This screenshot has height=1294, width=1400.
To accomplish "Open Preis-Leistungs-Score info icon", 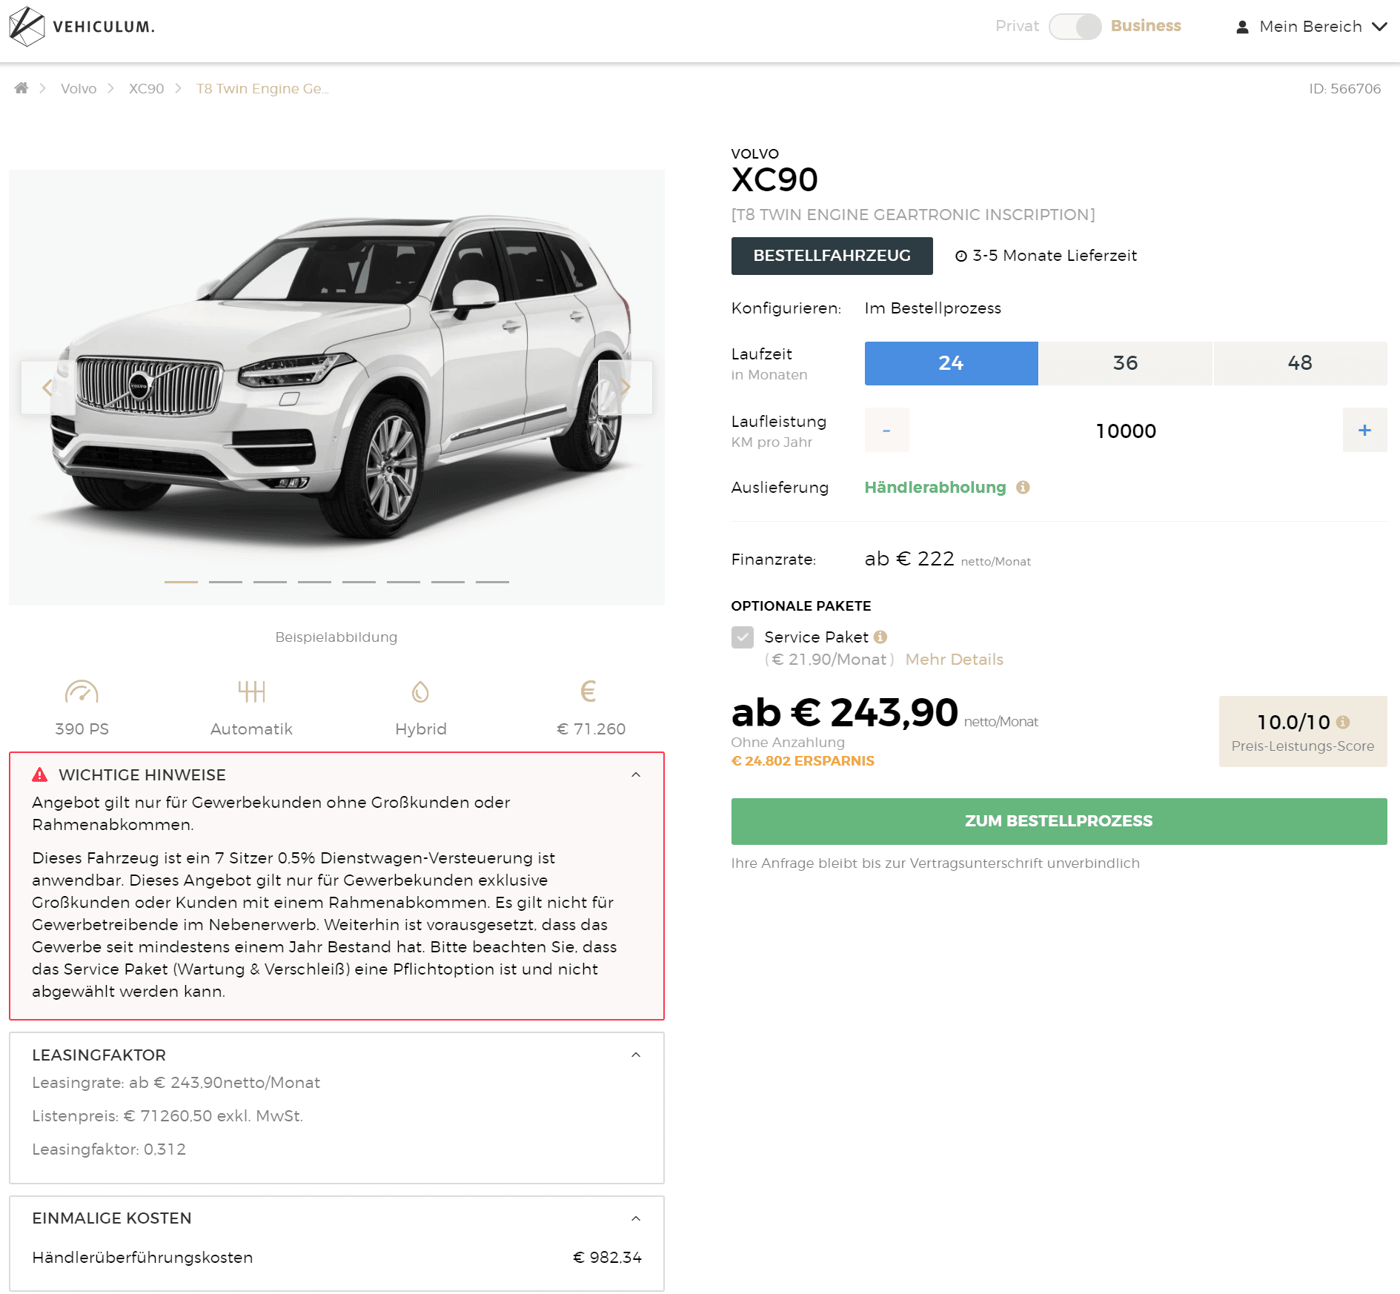I will click(x=1343, y=722).
